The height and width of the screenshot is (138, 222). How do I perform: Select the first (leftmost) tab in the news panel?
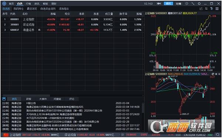14,99
